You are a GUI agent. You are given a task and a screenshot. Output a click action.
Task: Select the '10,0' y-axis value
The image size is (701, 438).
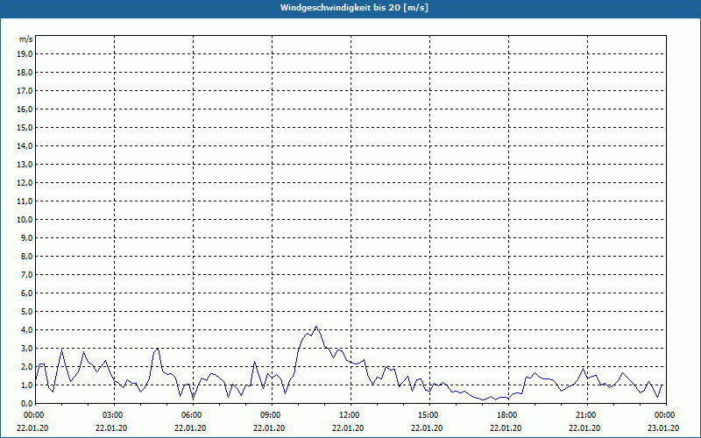[x=25, y=220]
